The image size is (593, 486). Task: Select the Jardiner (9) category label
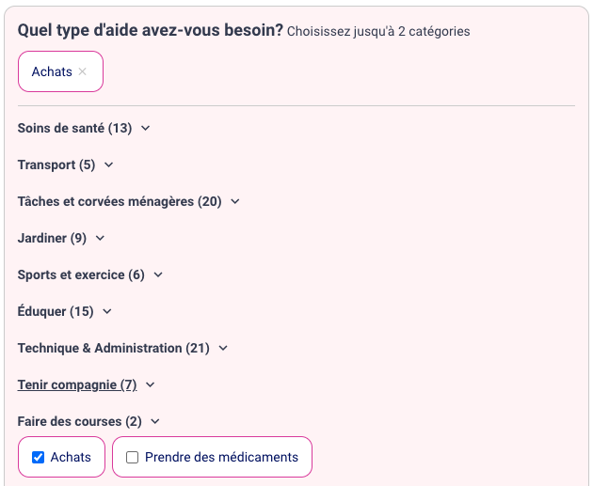click(x=52, y=238)
